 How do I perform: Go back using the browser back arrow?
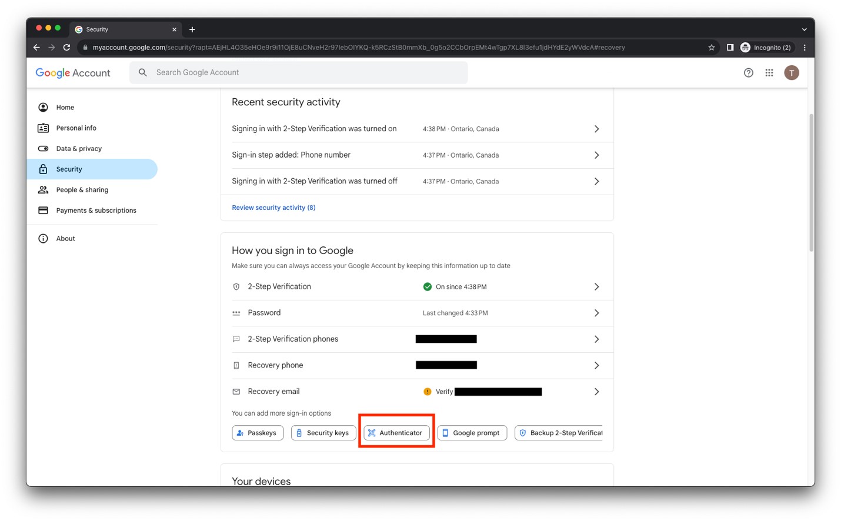pos(36,48)
